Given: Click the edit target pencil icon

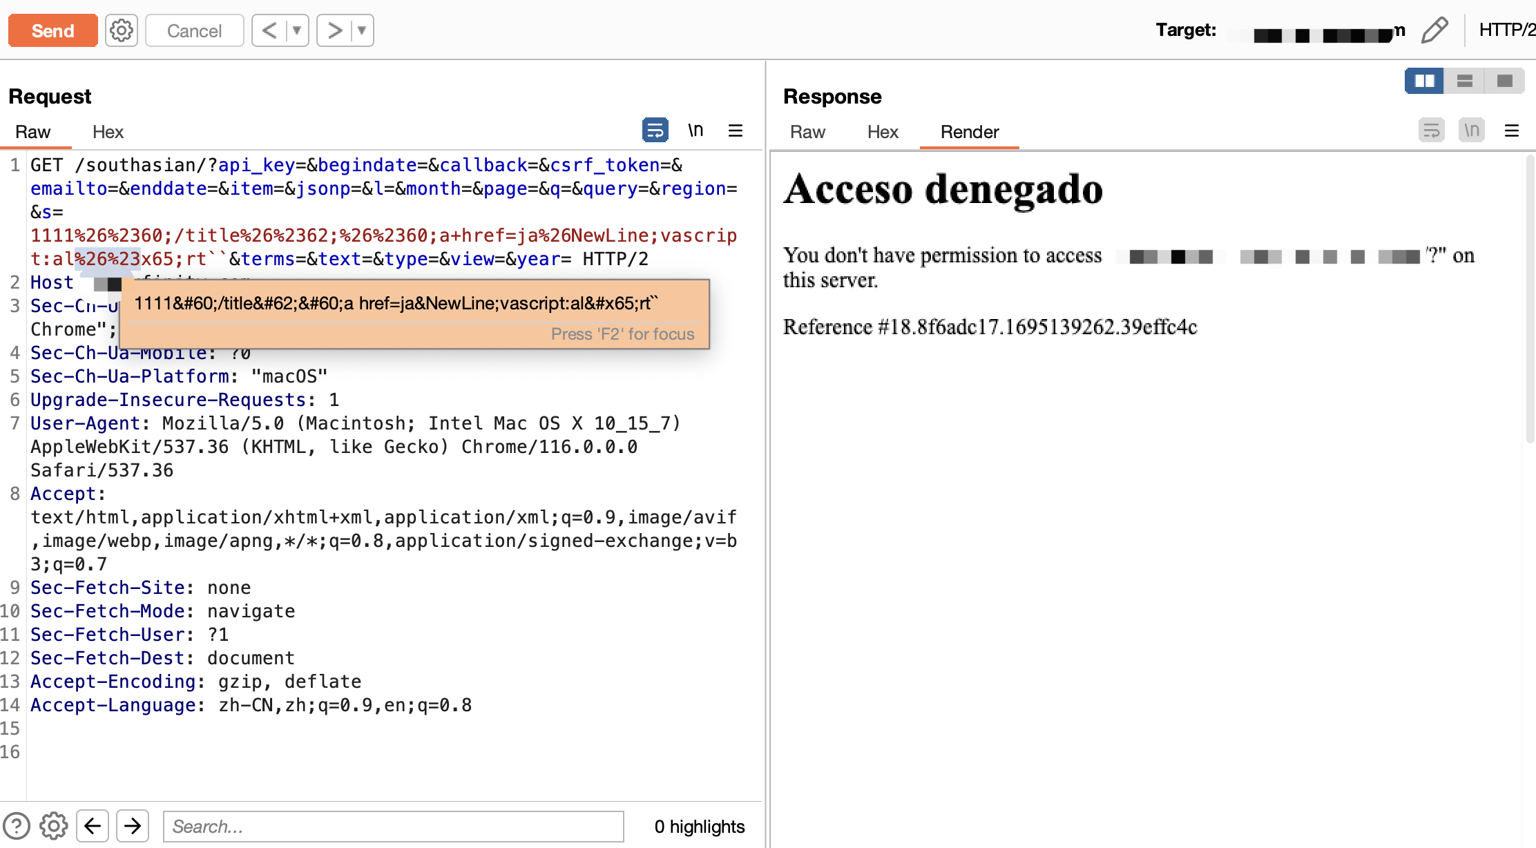Looking at the screenshot, I should (x=1434, y=30).
